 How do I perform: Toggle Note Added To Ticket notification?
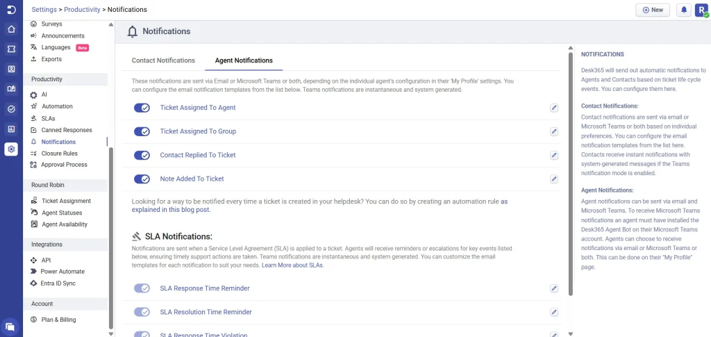[142, 179]
